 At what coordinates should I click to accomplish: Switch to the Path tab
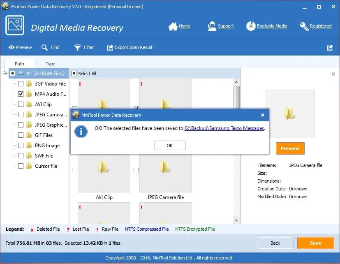(19, 64)
